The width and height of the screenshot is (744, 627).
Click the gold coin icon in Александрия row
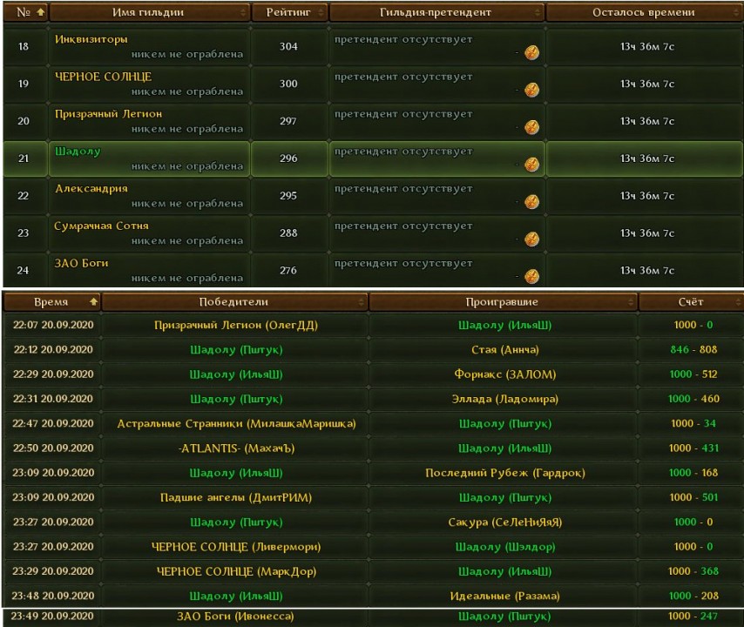click(531, 201)
